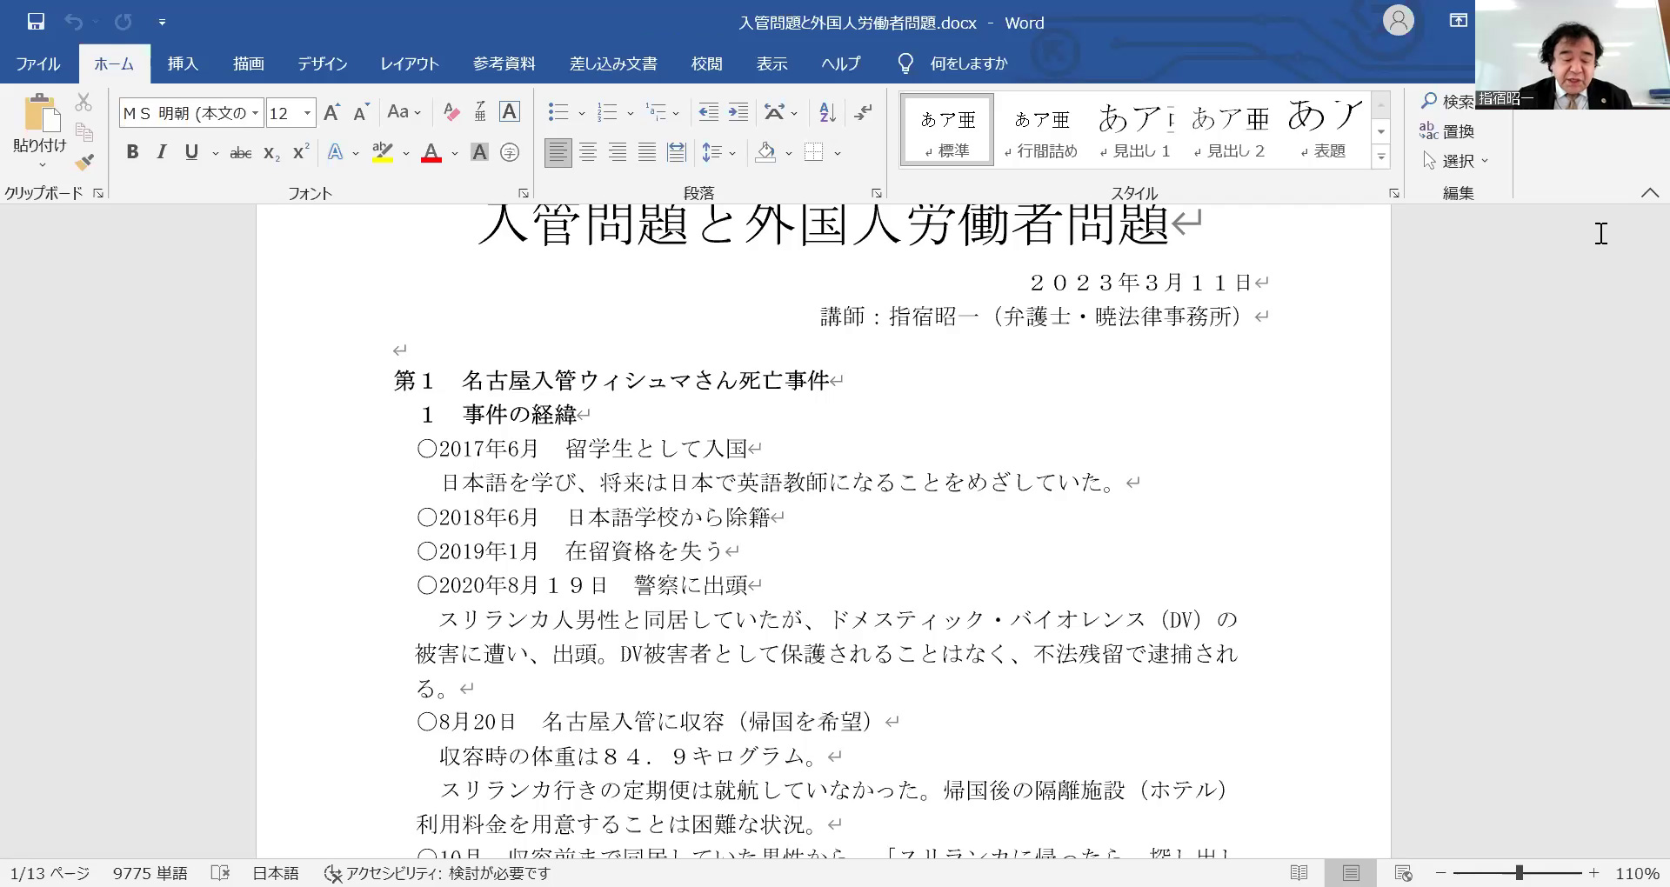Switch to the 挿入 tab
This screenshot has height=887, width=1670.
183,63
